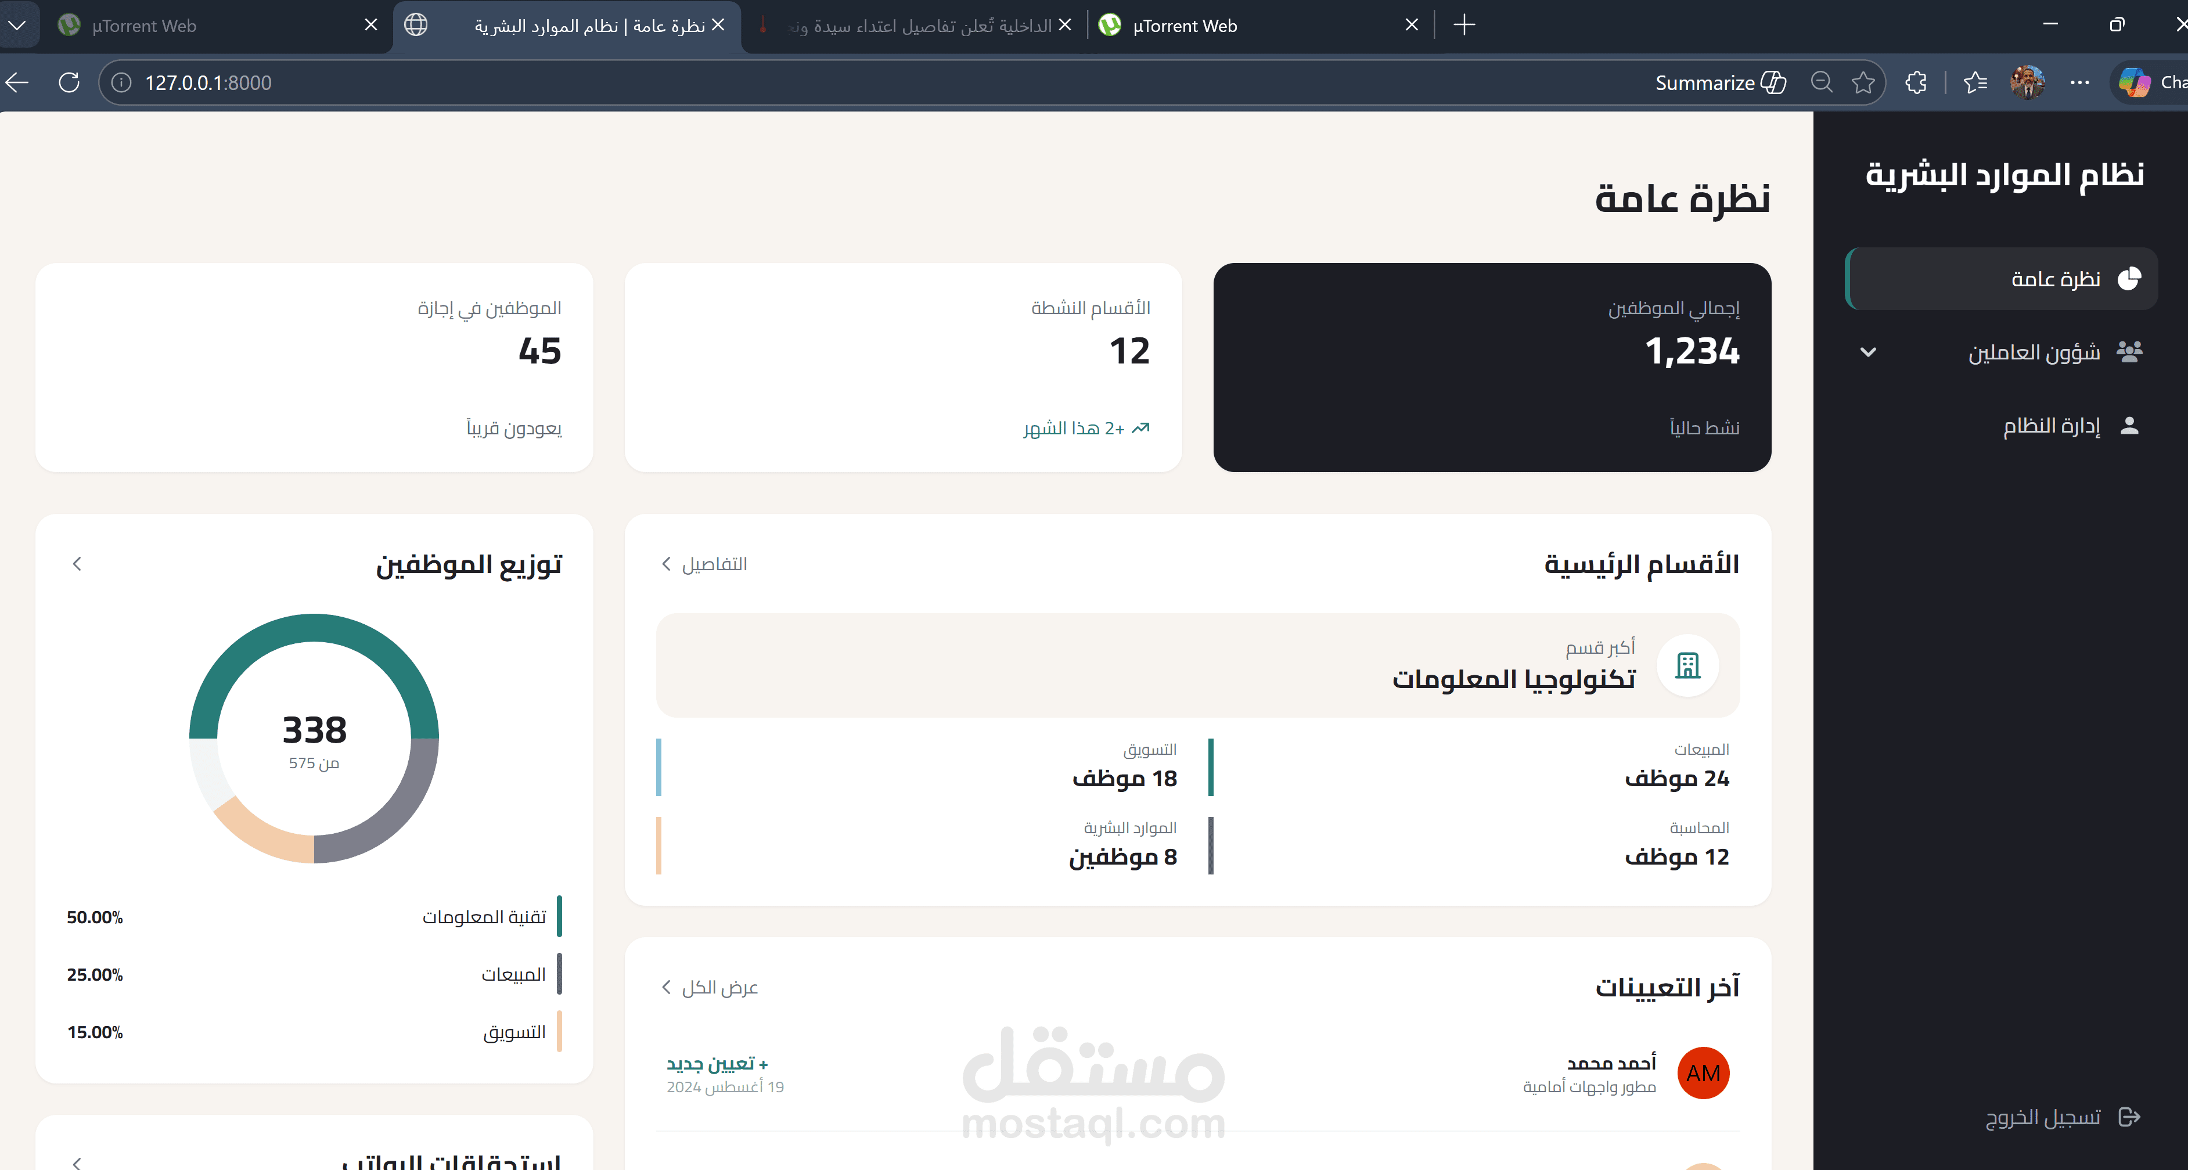This screenshot has height=1170, width=2188.
Task: Click the 19 أغسطس 2024 hire date
Action: point(725,1088)
